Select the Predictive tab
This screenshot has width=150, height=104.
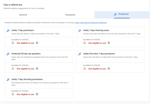coord(122,15)
